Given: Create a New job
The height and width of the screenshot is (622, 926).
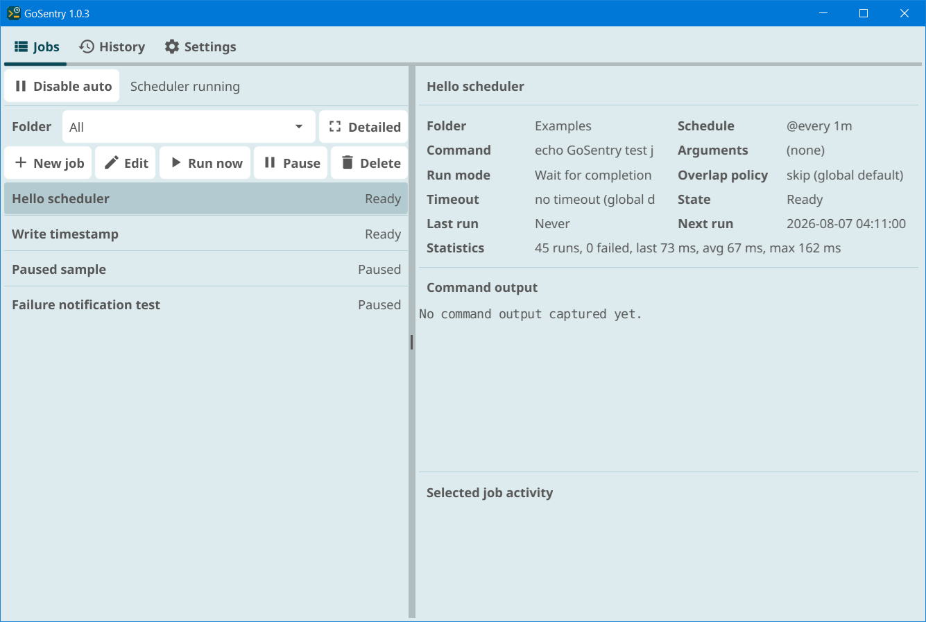Looking at the screenshot, I should tap(49, 163).
